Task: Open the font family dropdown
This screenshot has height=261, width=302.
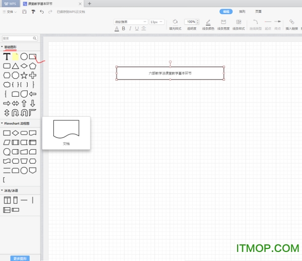Action: (130, 22)
